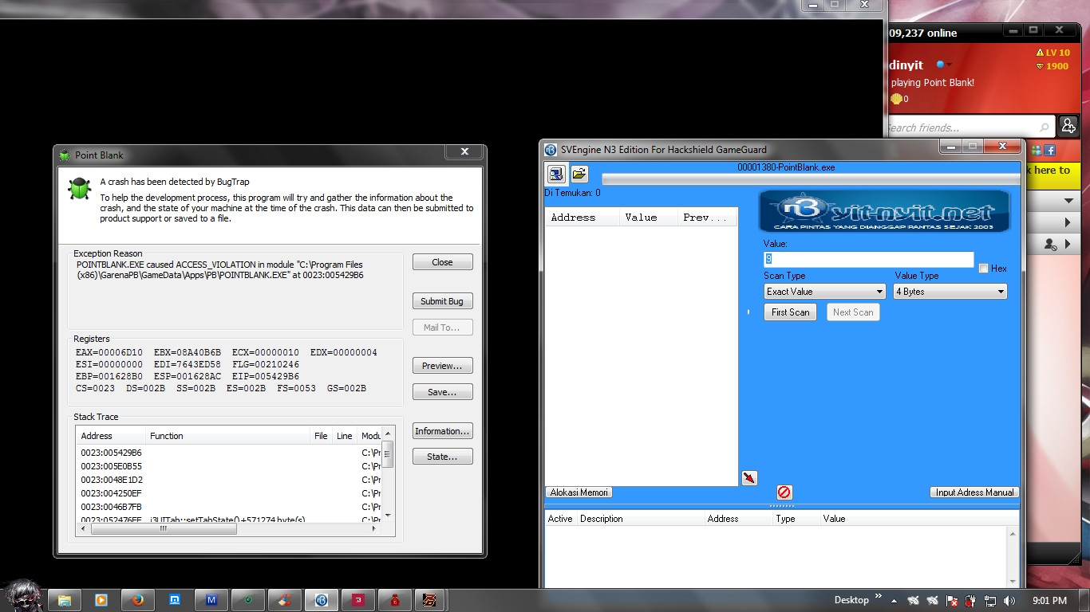Image resolution: width=1090 pixels, height=612 pixels.
Task: Select stack trace row 0023:0048E1D2
Action: (x=230, y=480)
